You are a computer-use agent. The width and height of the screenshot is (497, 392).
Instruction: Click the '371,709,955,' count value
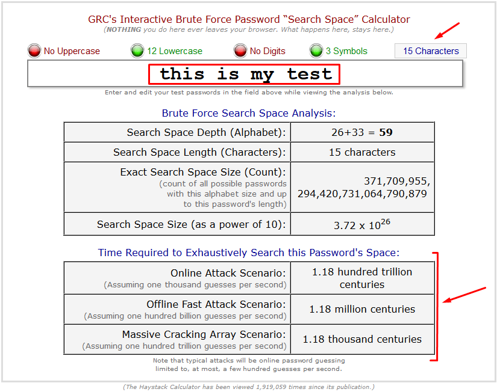pos(397,181)
